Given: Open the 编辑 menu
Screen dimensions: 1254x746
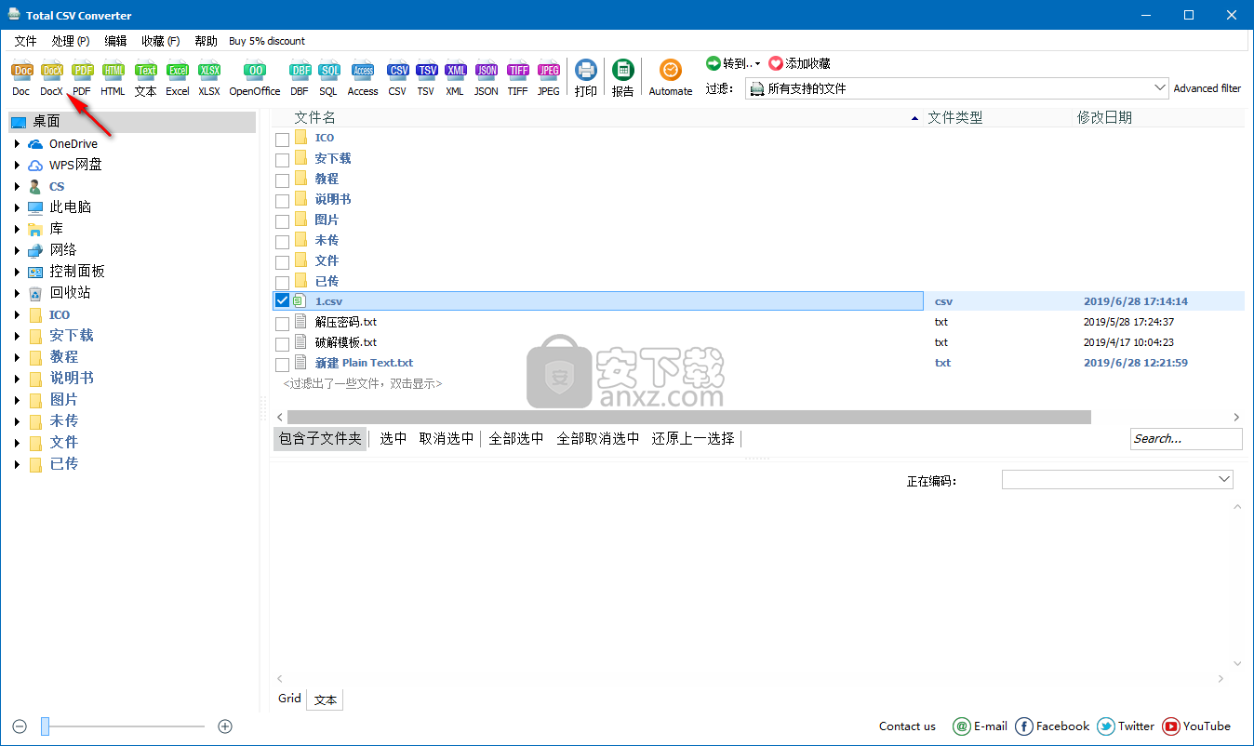Looking at the screenshot, I should [x=115, y=41].
